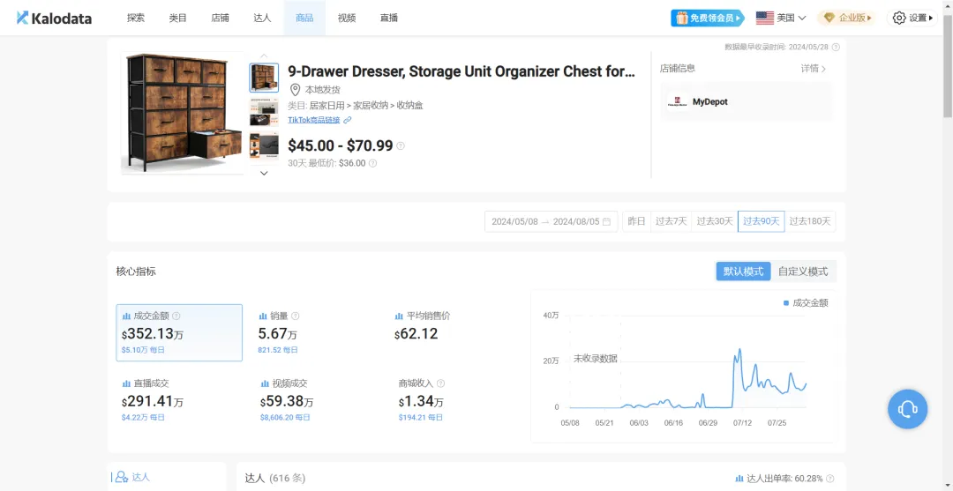The height and width of the screenshot is (491, 953).
Task: Switch to the 直播 tab
Action: [389, 19]
